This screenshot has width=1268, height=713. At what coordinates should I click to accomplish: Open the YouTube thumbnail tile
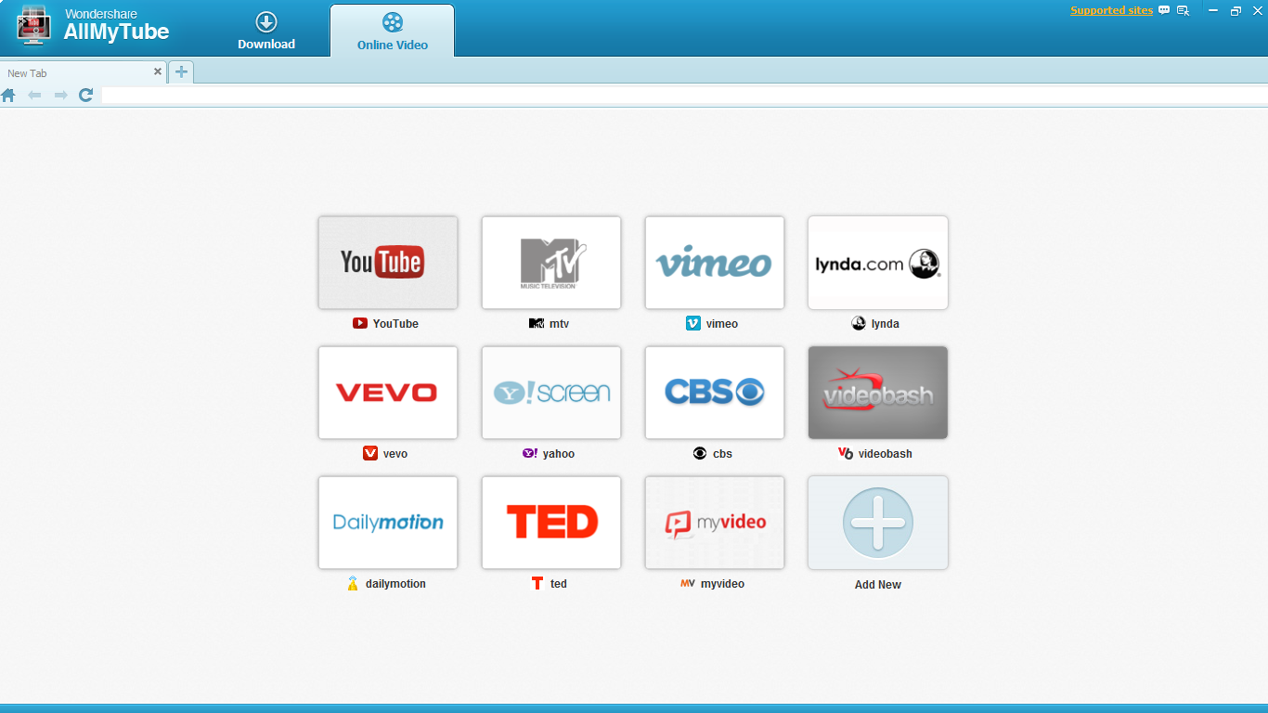click(x=388, y=263)
